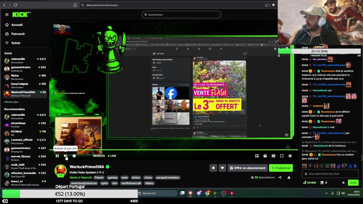The height and width of the screenshot is (204, 363).
Task: Enable notifications bell for WarlockPrimeDNA
Action: (213, 168)
